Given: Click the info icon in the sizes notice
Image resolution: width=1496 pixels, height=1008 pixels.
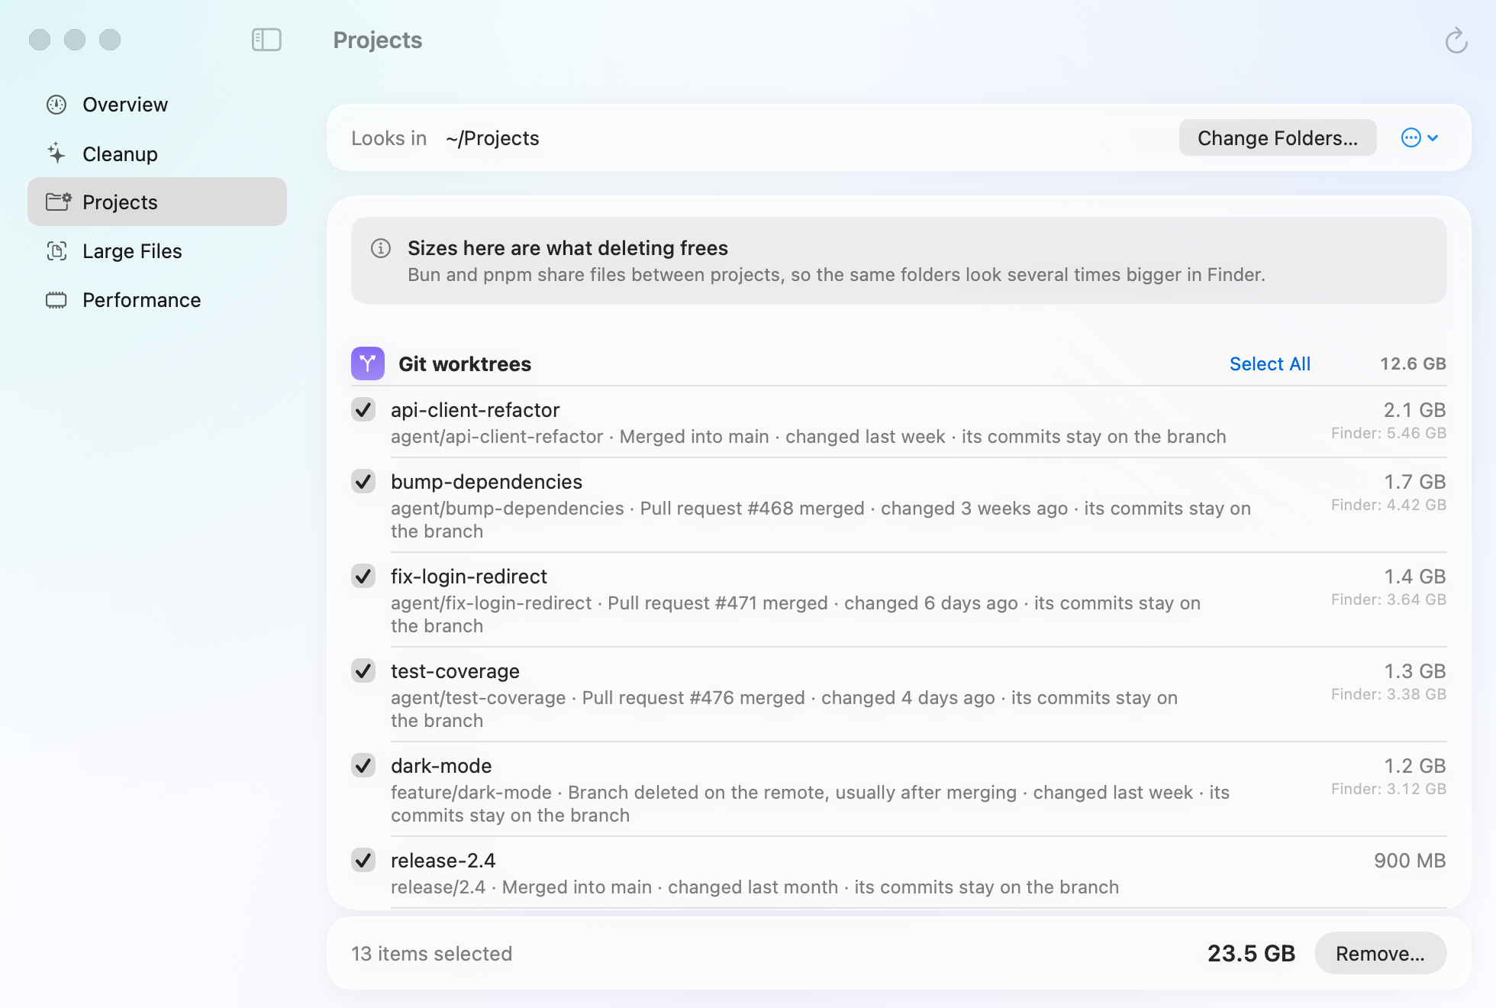Looking at the screenshot, I should click(381, 248).
